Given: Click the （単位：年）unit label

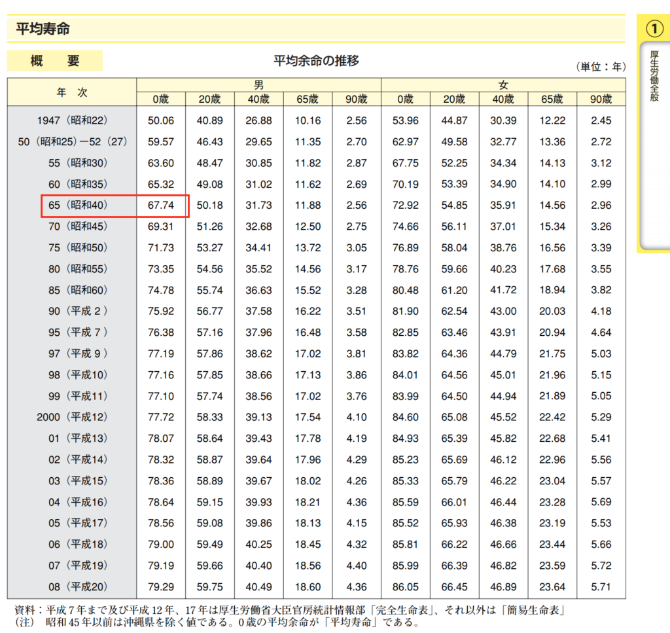Looking at the screenshot, I should pos(600,66).
